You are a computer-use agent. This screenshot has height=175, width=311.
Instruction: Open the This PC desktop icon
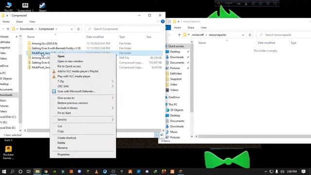[x=8, y=6]
